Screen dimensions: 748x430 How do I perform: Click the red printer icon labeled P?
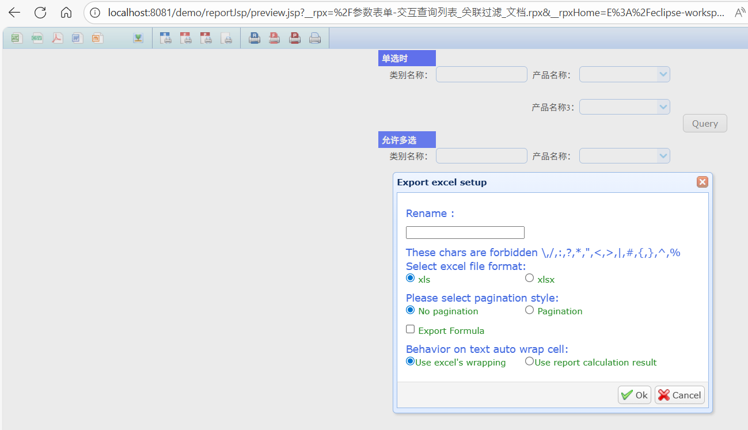coord(295,39)
